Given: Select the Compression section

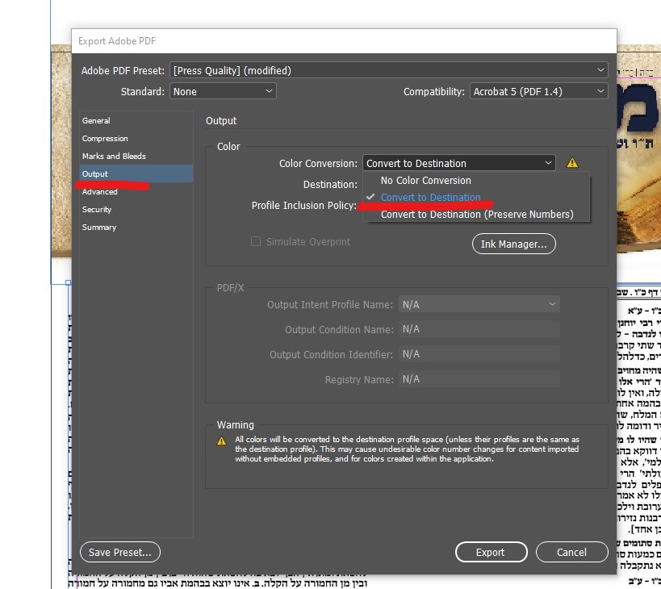Looking at the screenshot, I should pos(136,138).
